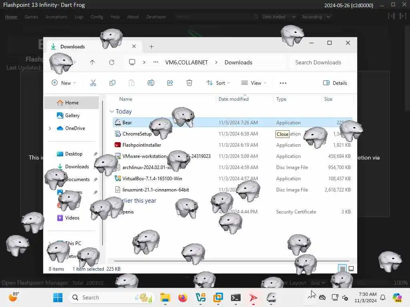Click the horizontal scrollbar in file list
This screenshot has height=307, width=410.
[x=232, y=261]
